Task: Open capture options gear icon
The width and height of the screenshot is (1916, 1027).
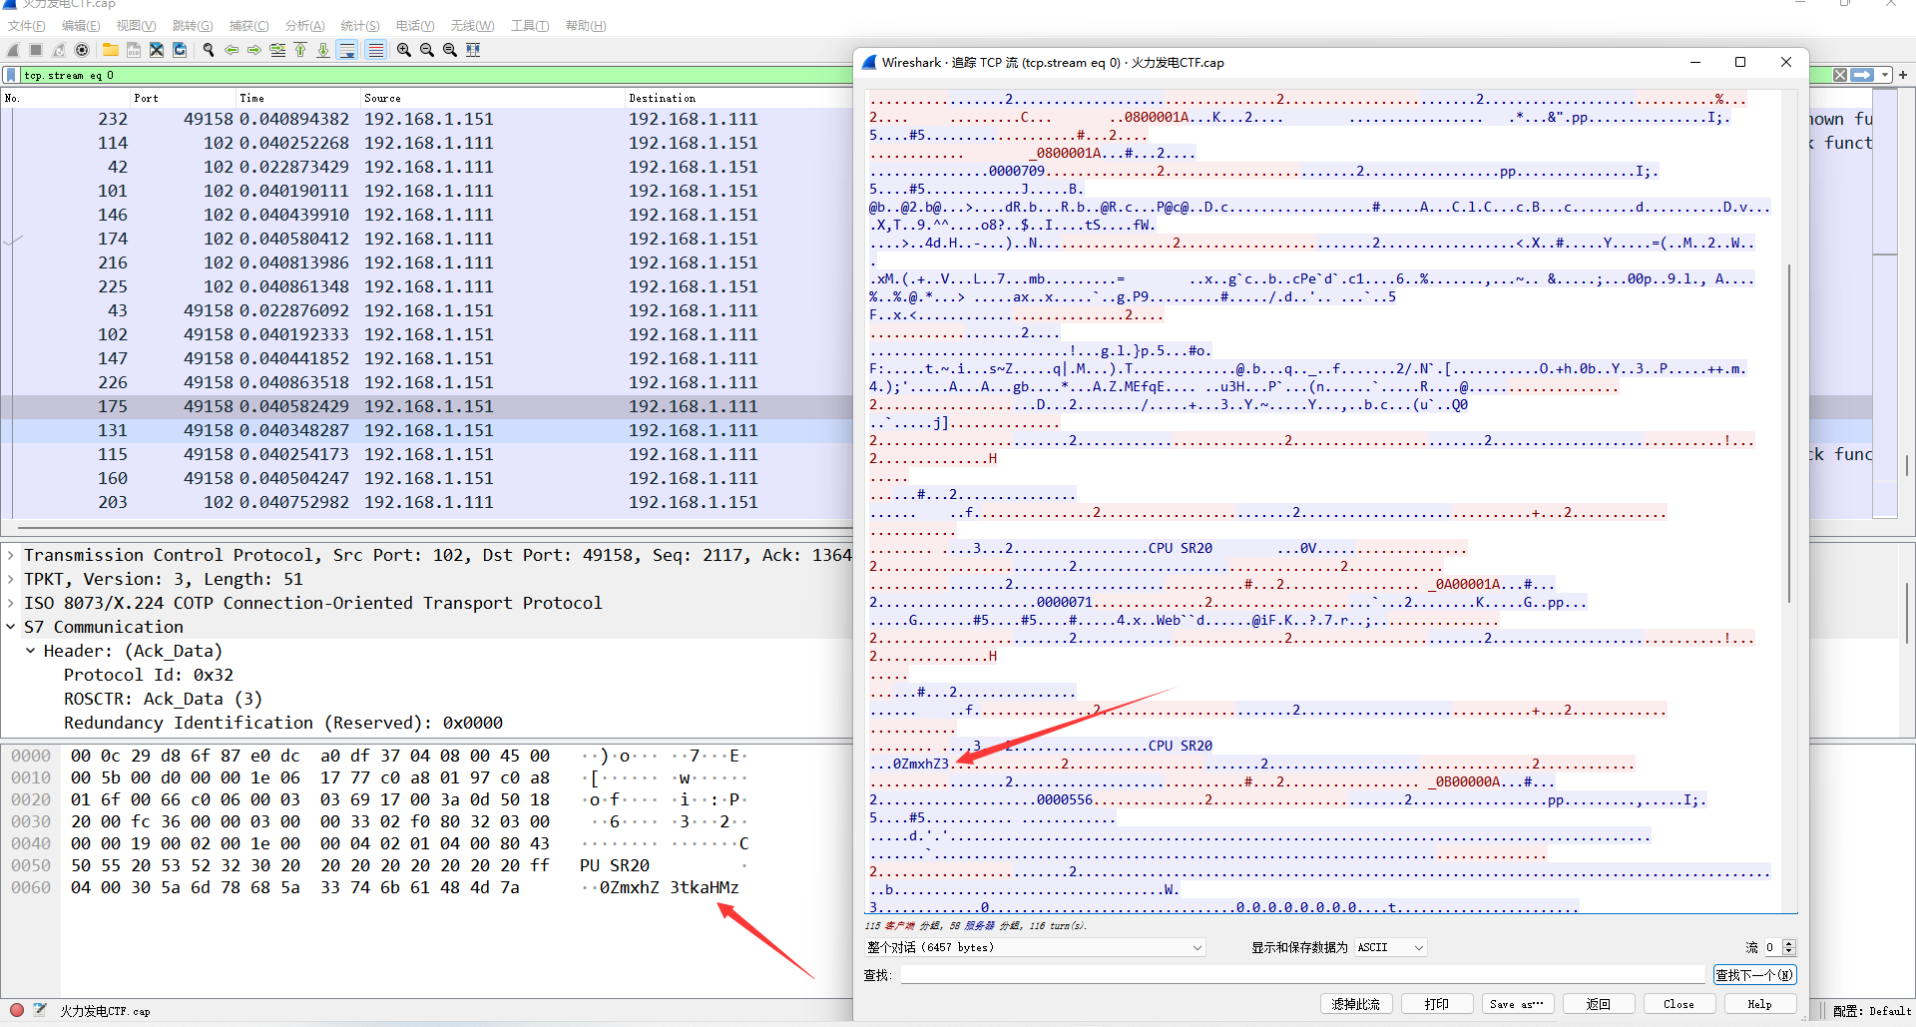Action: (x=82, y=50)
